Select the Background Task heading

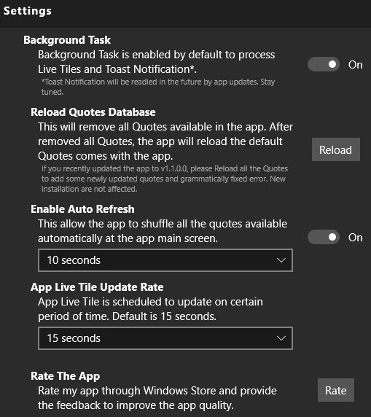[67, 40]
